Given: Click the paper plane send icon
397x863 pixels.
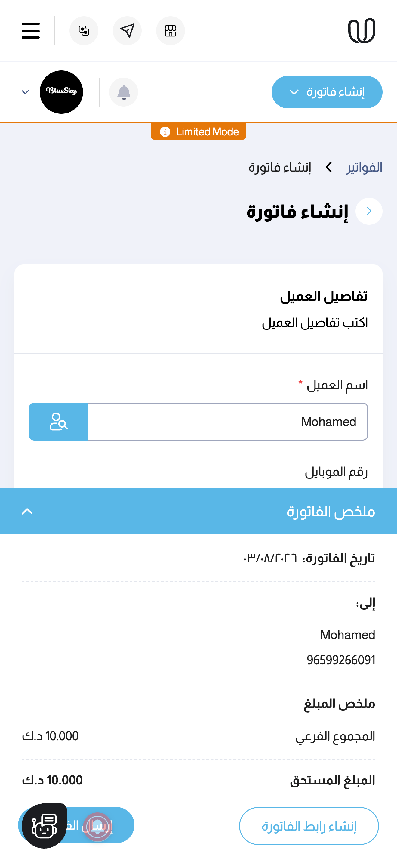Looking at the screenshot, I should click(x=127, y=30).
